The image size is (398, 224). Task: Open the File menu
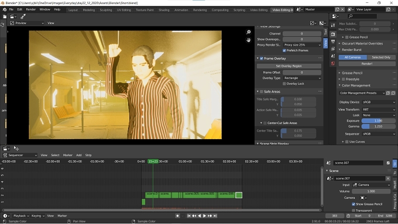pyautogui.click(x=11, y=9)
